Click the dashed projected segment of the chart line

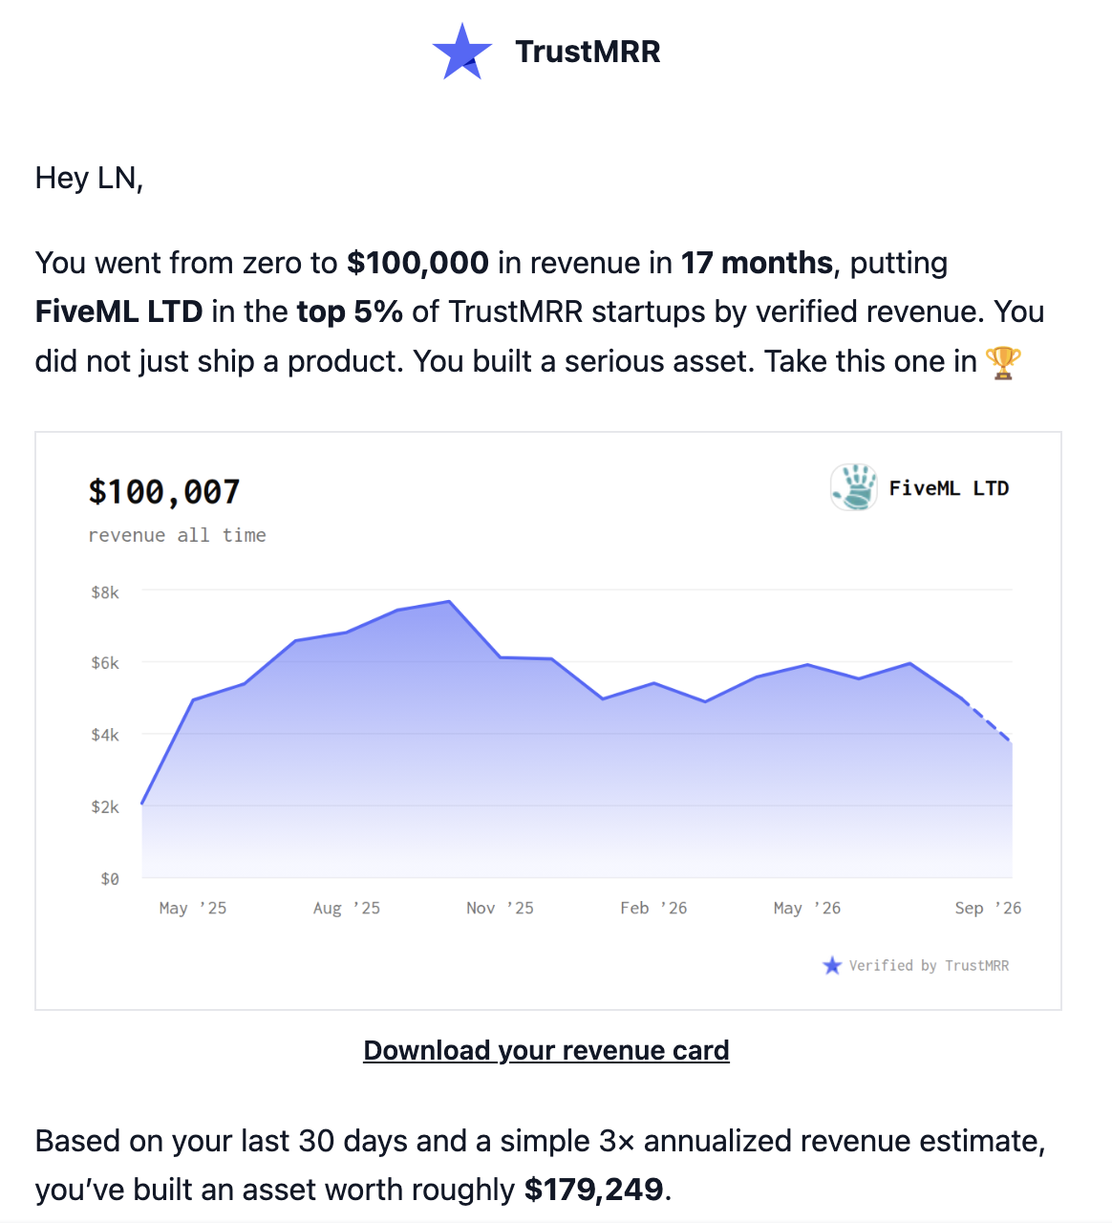(x=988, y=720)
